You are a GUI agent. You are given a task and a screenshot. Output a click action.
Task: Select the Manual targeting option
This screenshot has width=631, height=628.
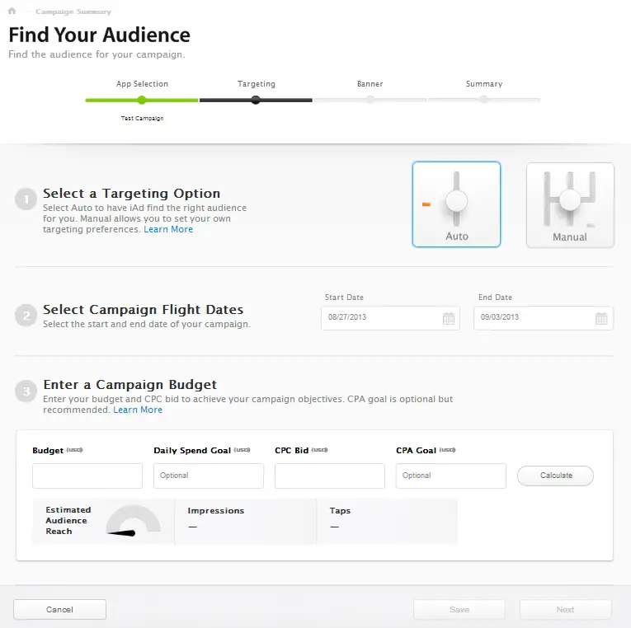570,205
